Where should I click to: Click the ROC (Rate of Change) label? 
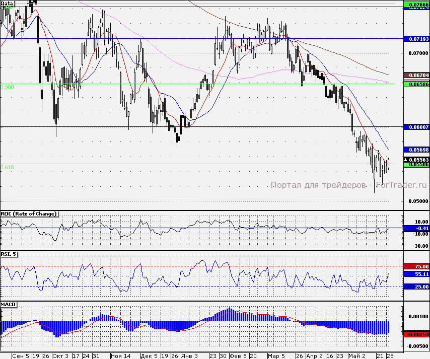28,214
